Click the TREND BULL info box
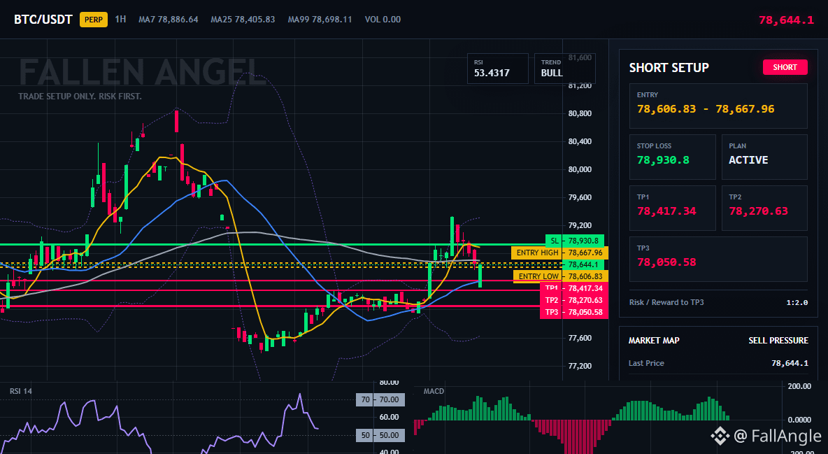Screen dimensions: 828x454 pyautogui.click(x=564, y=68)
